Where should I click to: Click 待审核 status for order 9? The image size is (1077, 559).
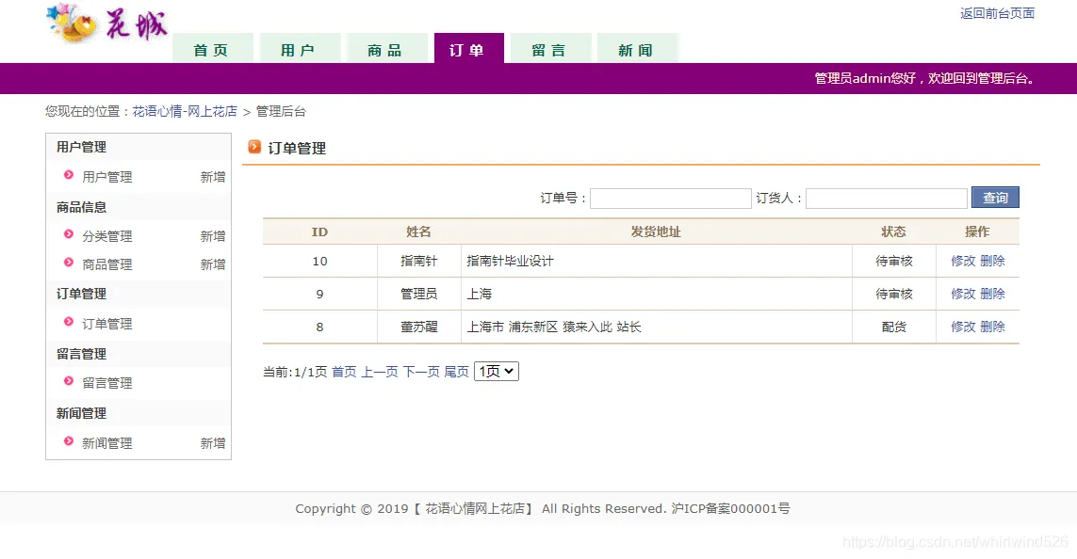click(x=894, y=294)
